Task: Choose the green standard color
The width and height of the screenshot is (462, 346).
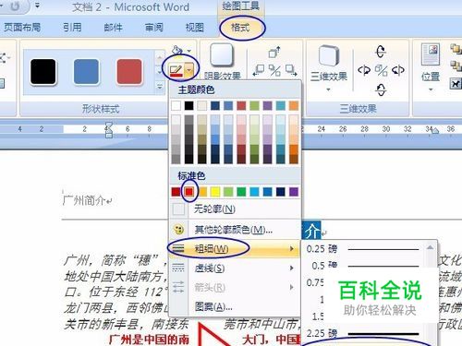Action: [241, 192]
